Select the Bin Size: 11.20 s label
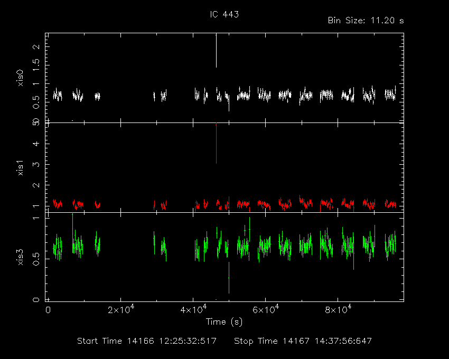This screenshot has width=449, height=359. [x=366, y=21]
